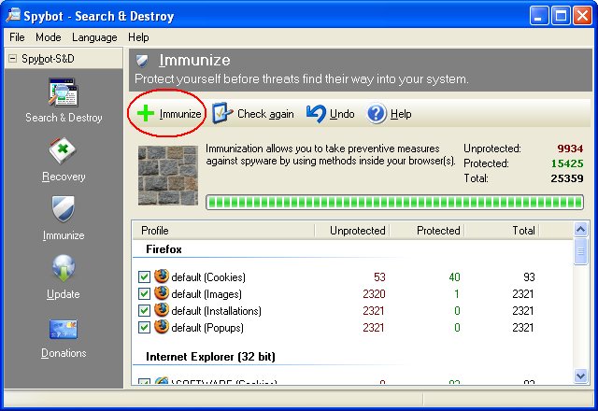Click the Check again button label

coord(265,114)
